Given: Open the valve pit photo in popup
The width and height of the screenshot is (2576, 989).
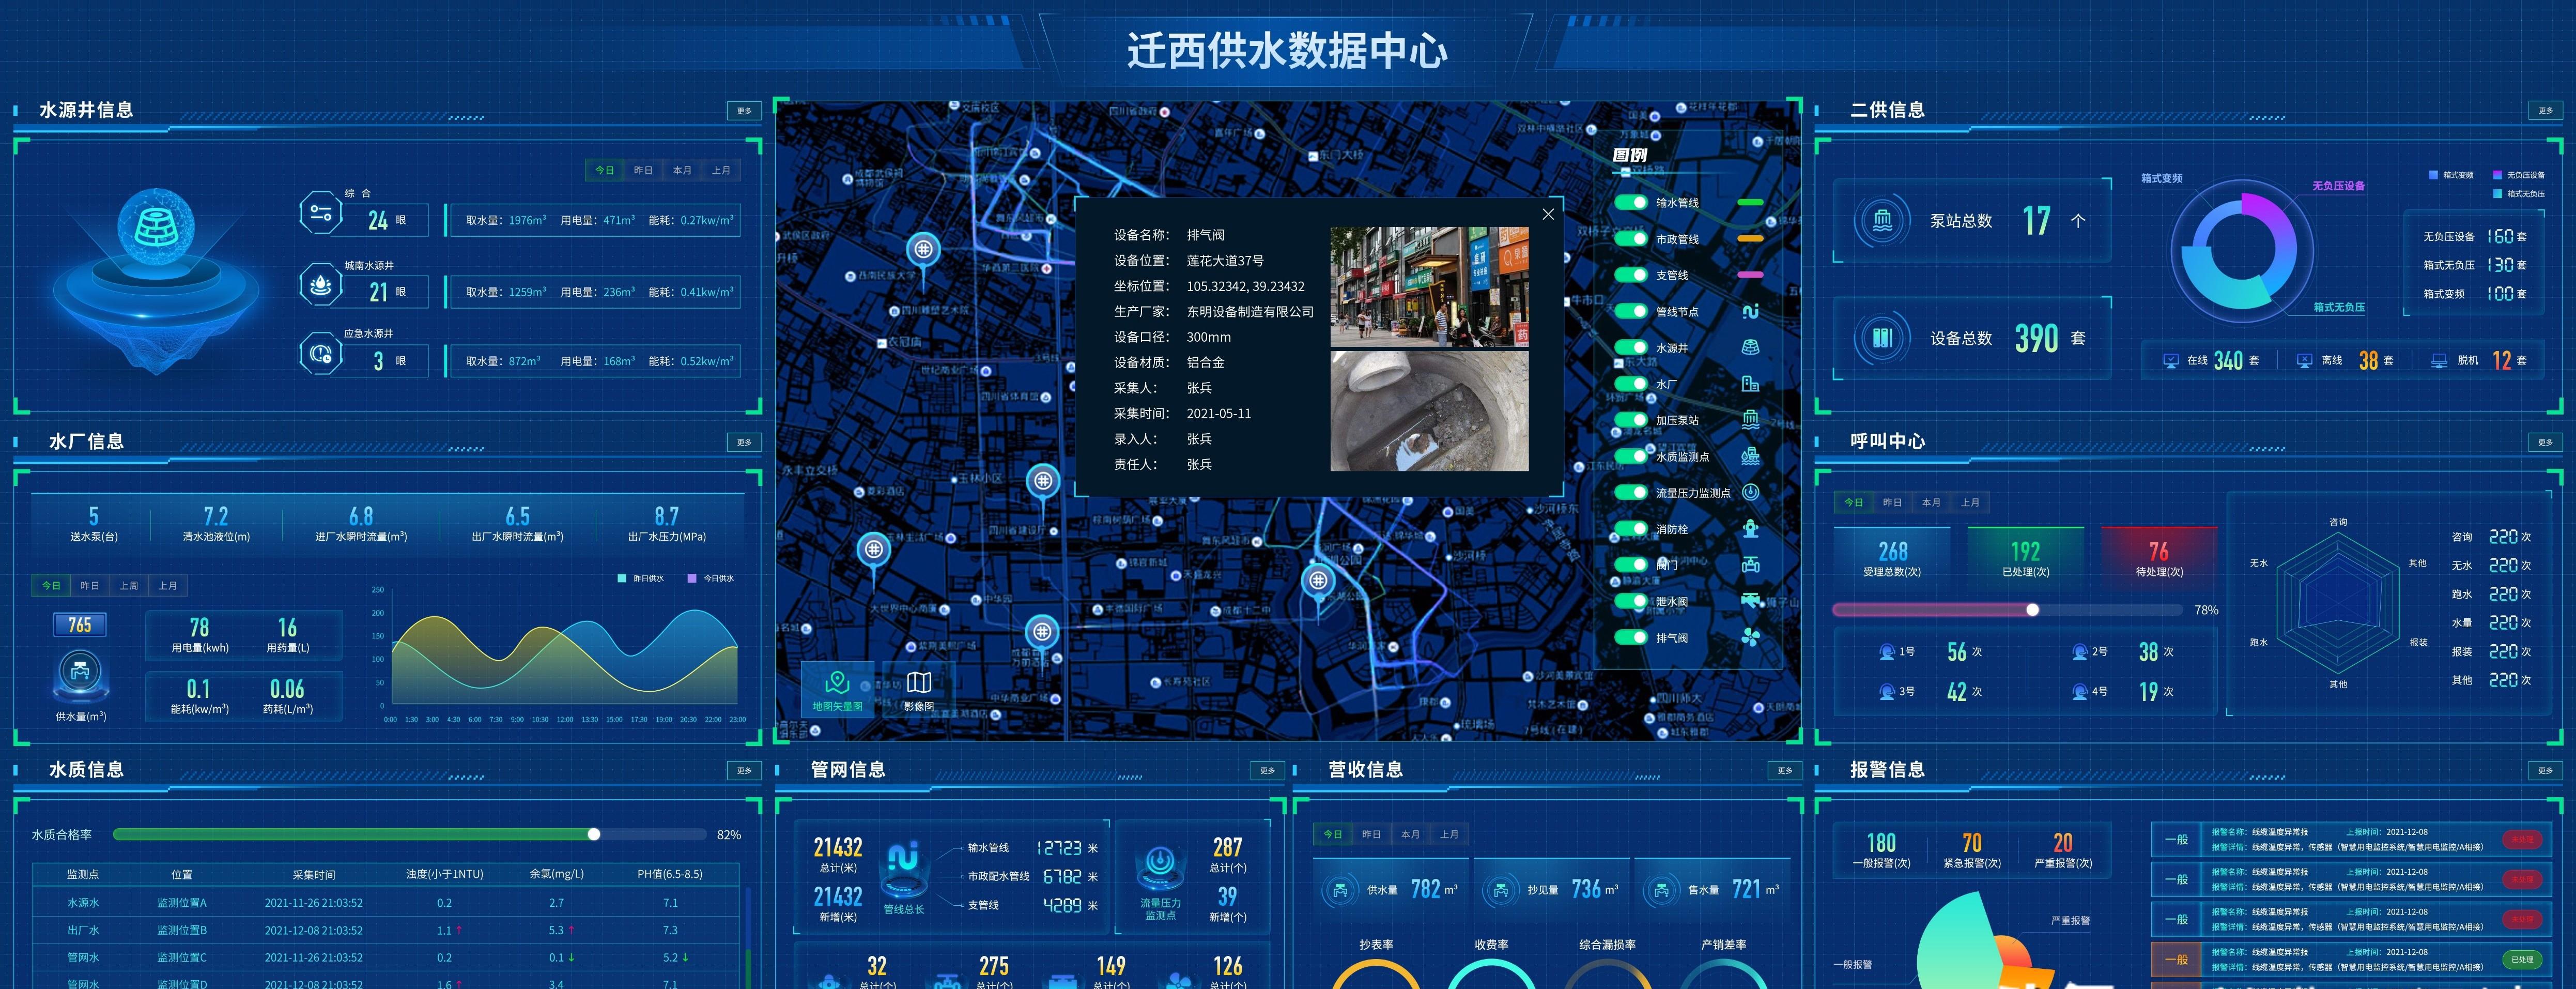Looking at the screenshot, I should point(1429,411).
